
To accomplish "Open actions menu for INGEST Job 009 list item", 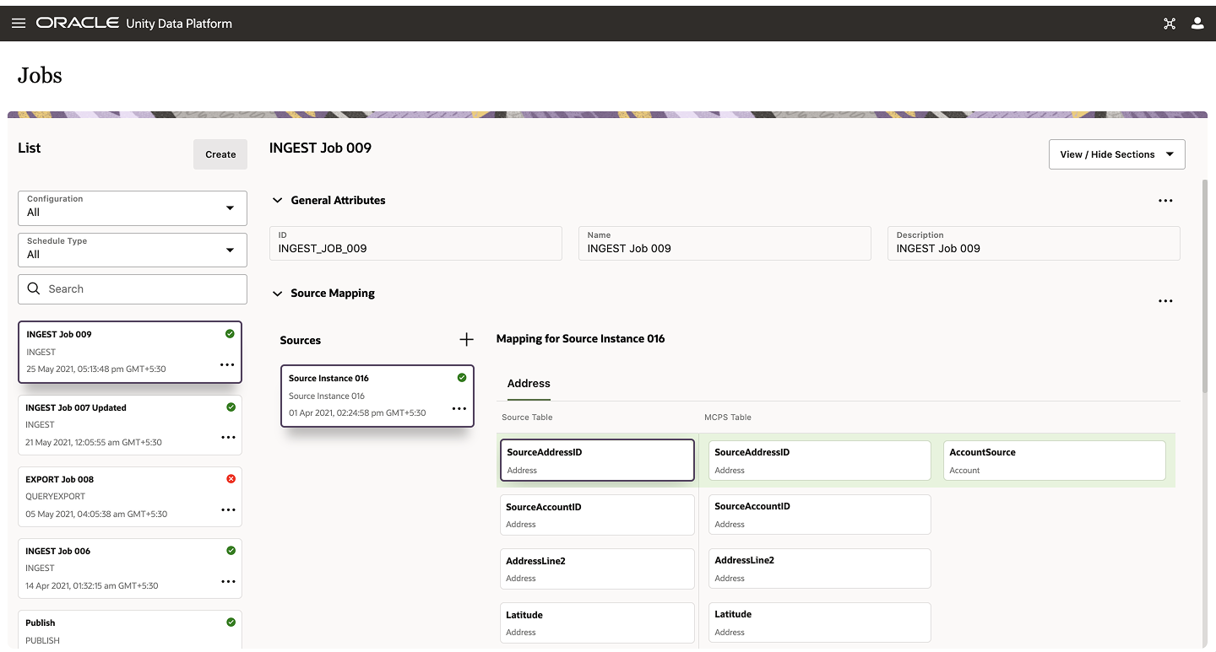I will click(x=226, y=364).
